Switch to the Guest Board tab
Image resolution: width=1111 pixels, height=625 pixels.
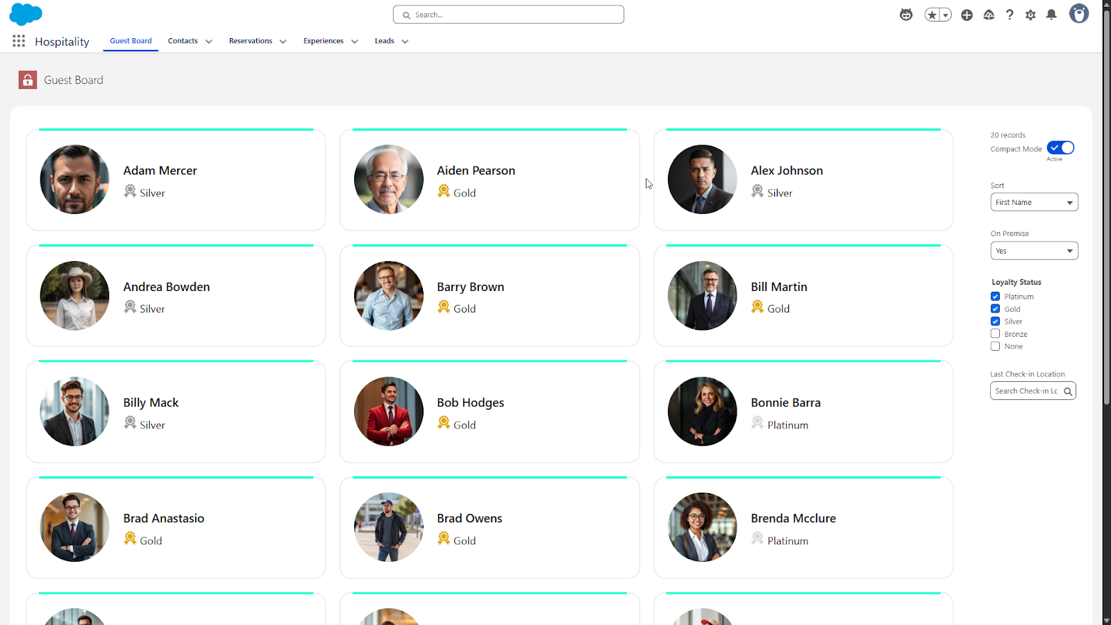(x=131, y=41)
